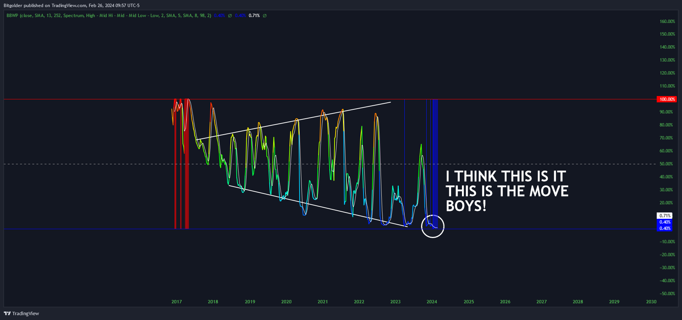Click the 2026 label on the time axis
The width and height of the screenshot is (682, 320).
click(505, 302)
